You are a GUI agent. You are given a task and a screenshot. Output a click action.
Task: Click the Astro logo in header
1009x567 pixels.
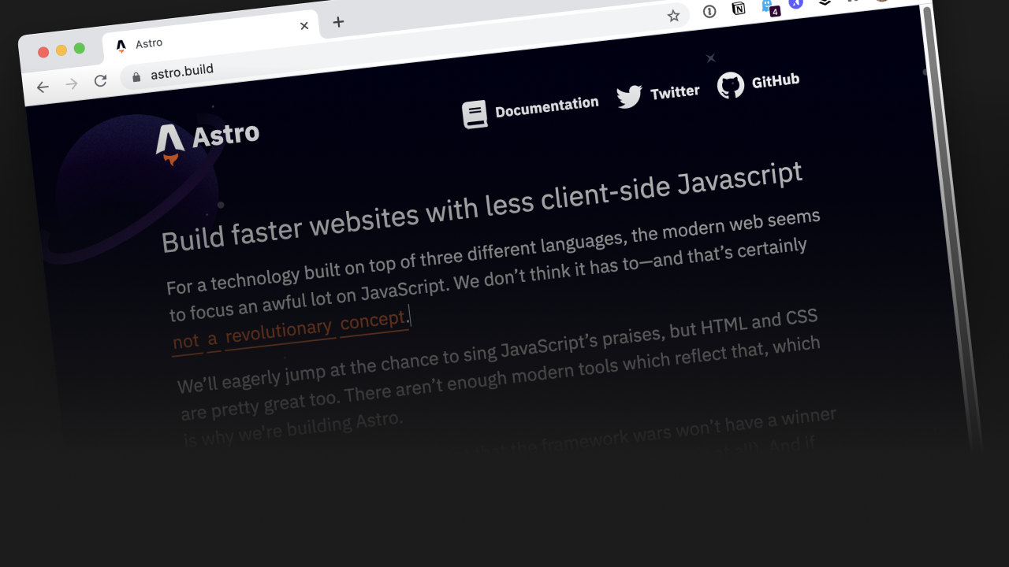207,140
